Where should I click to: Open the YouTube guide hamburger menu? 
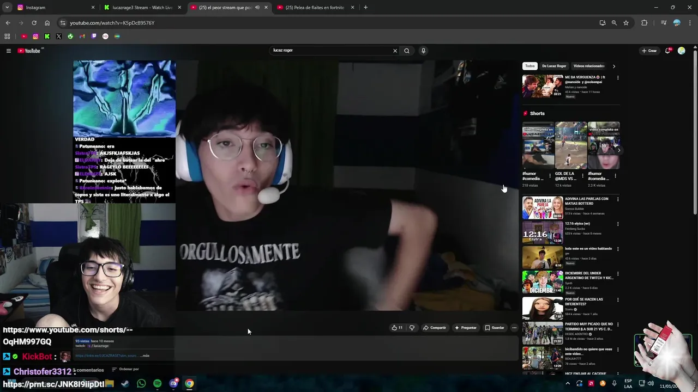[8, 51]
